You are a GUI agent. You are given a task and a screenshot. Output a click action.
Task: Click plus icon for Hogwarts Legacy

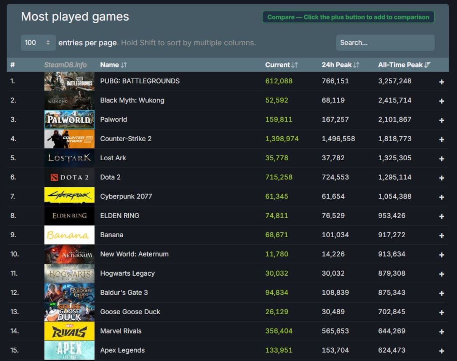pos(441,274)
